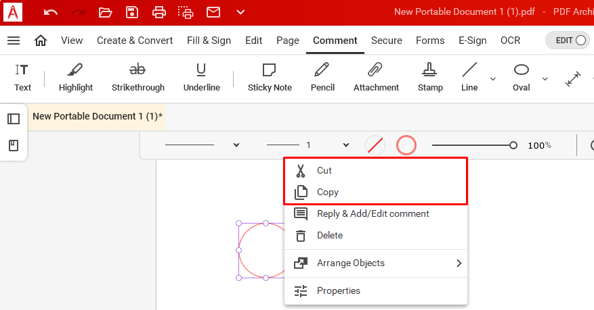Send the document by email icon
594x310 pixels.
tap(213, 12)
